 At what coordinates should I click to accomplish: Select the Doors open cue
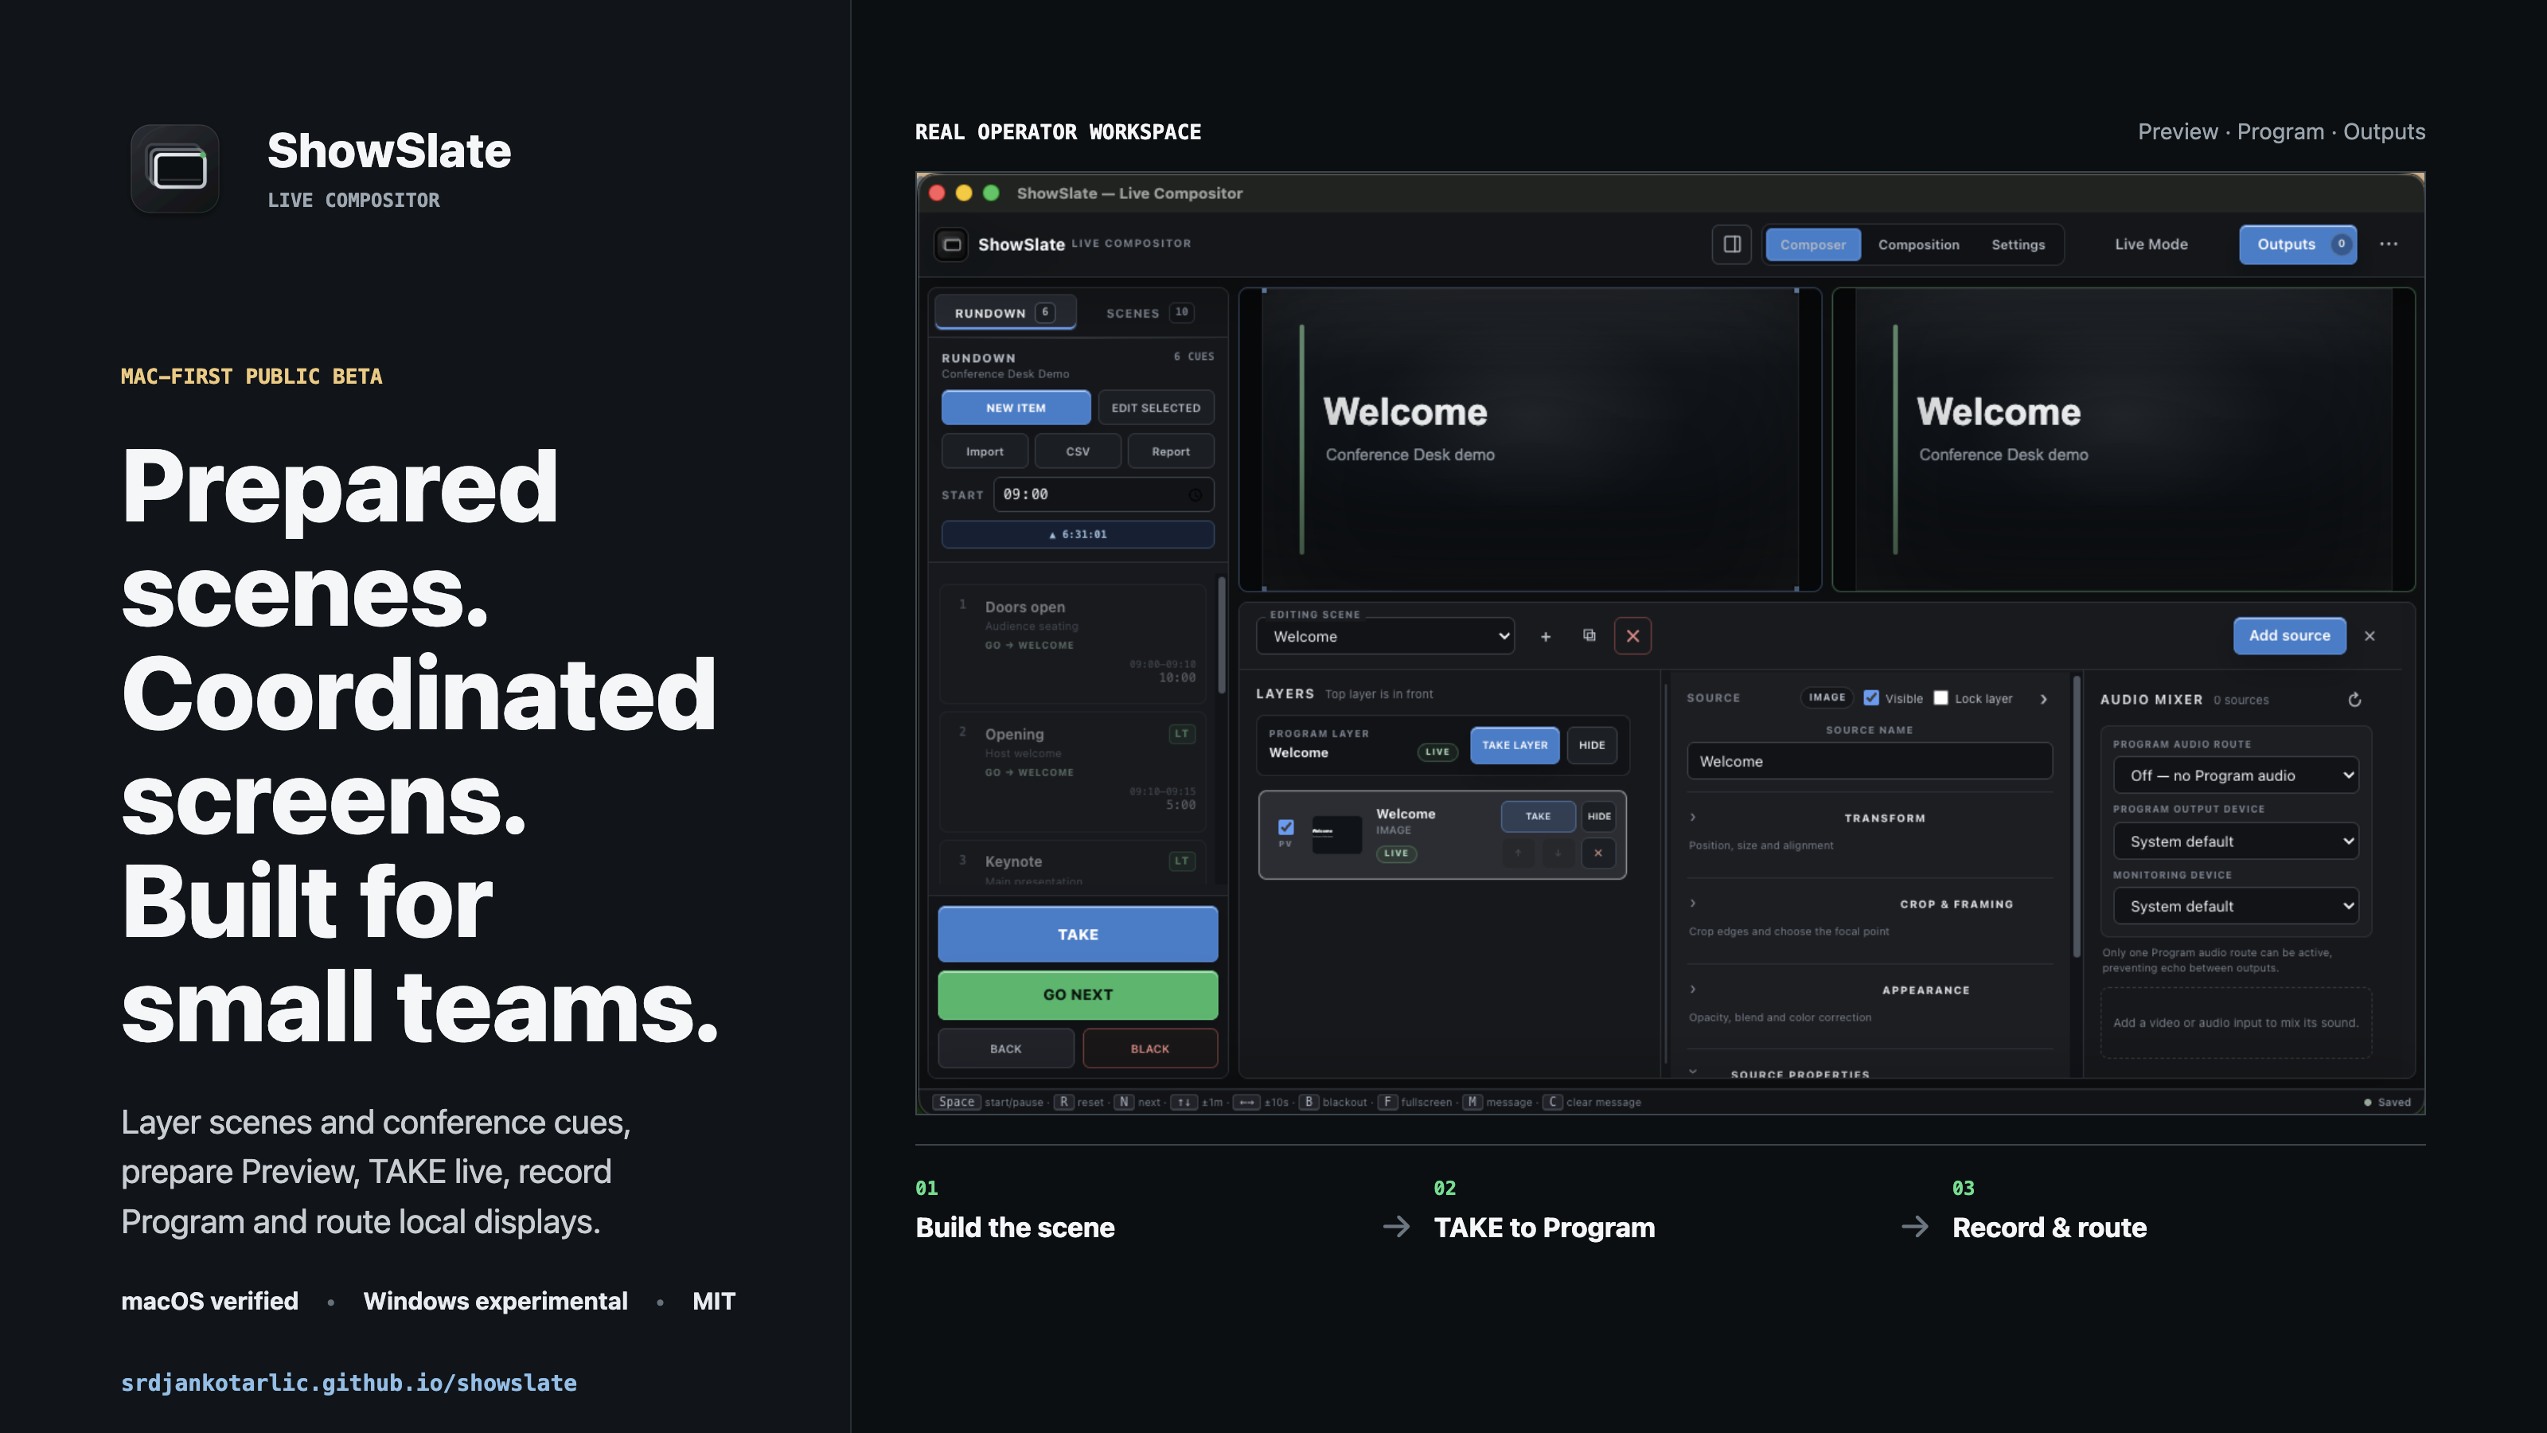(x=1073, y=642)
